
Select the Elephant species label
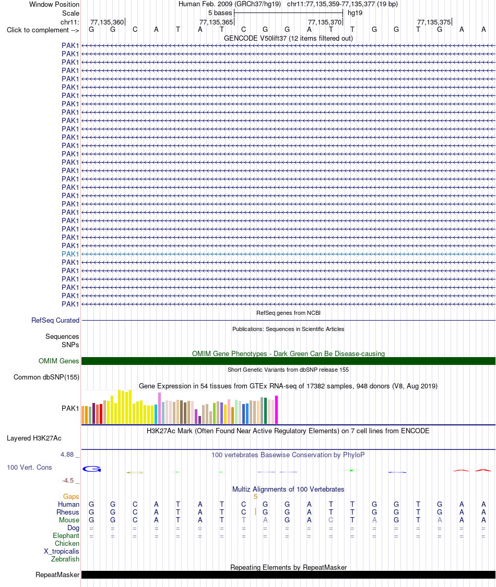[66, 536]
